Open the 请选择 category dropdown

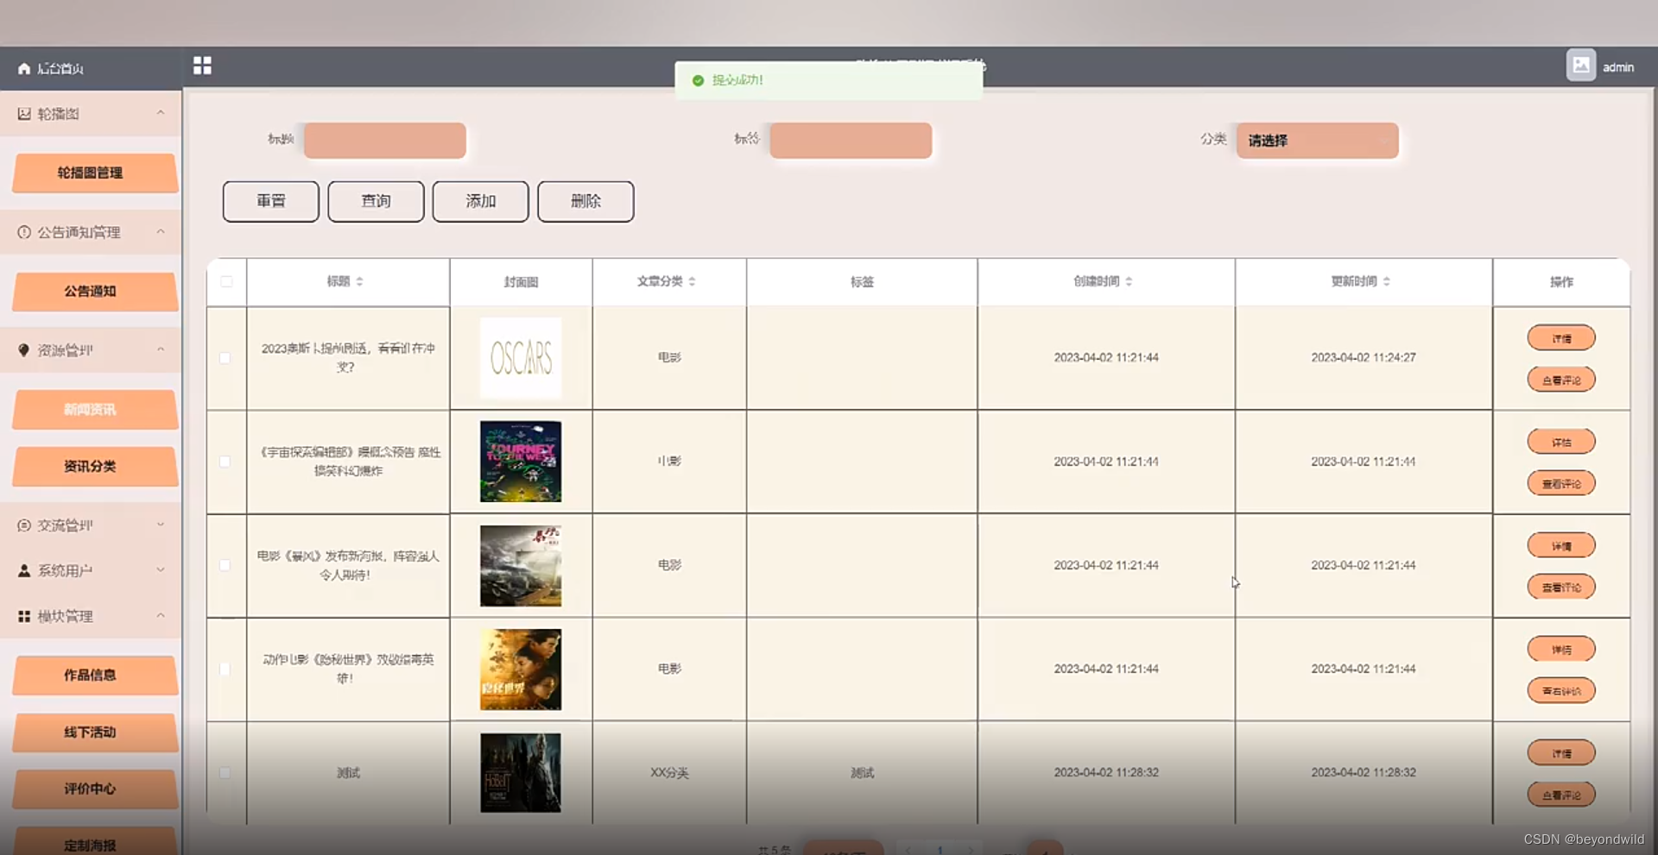pyautogui.click(x=1316, y=141)
